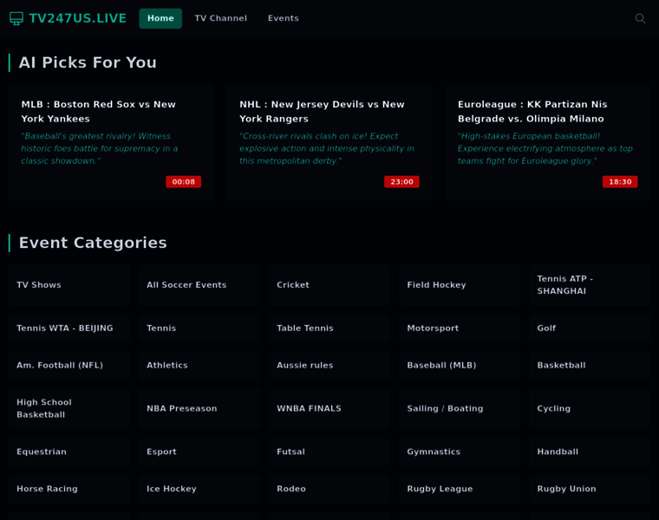This screenshot has height=520, width=659.
Task: Switch to the TV Channel menu
Action: (220, 18)
